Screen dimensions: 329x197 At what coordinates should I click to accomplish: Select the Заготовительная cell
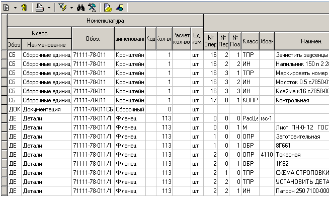coord(302,136)
